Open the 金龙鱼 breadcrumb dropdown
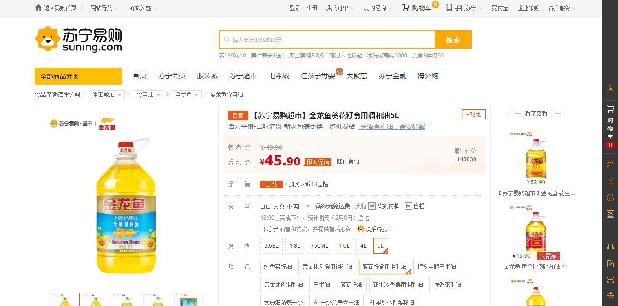This screenshot has height=306, width=618. 187,95
